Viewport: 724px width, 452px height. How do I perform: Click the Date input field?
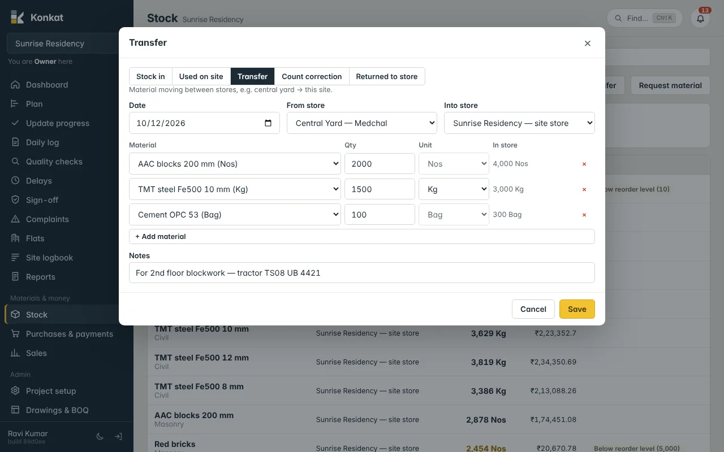pyautogui.click(x=204, y=123)
